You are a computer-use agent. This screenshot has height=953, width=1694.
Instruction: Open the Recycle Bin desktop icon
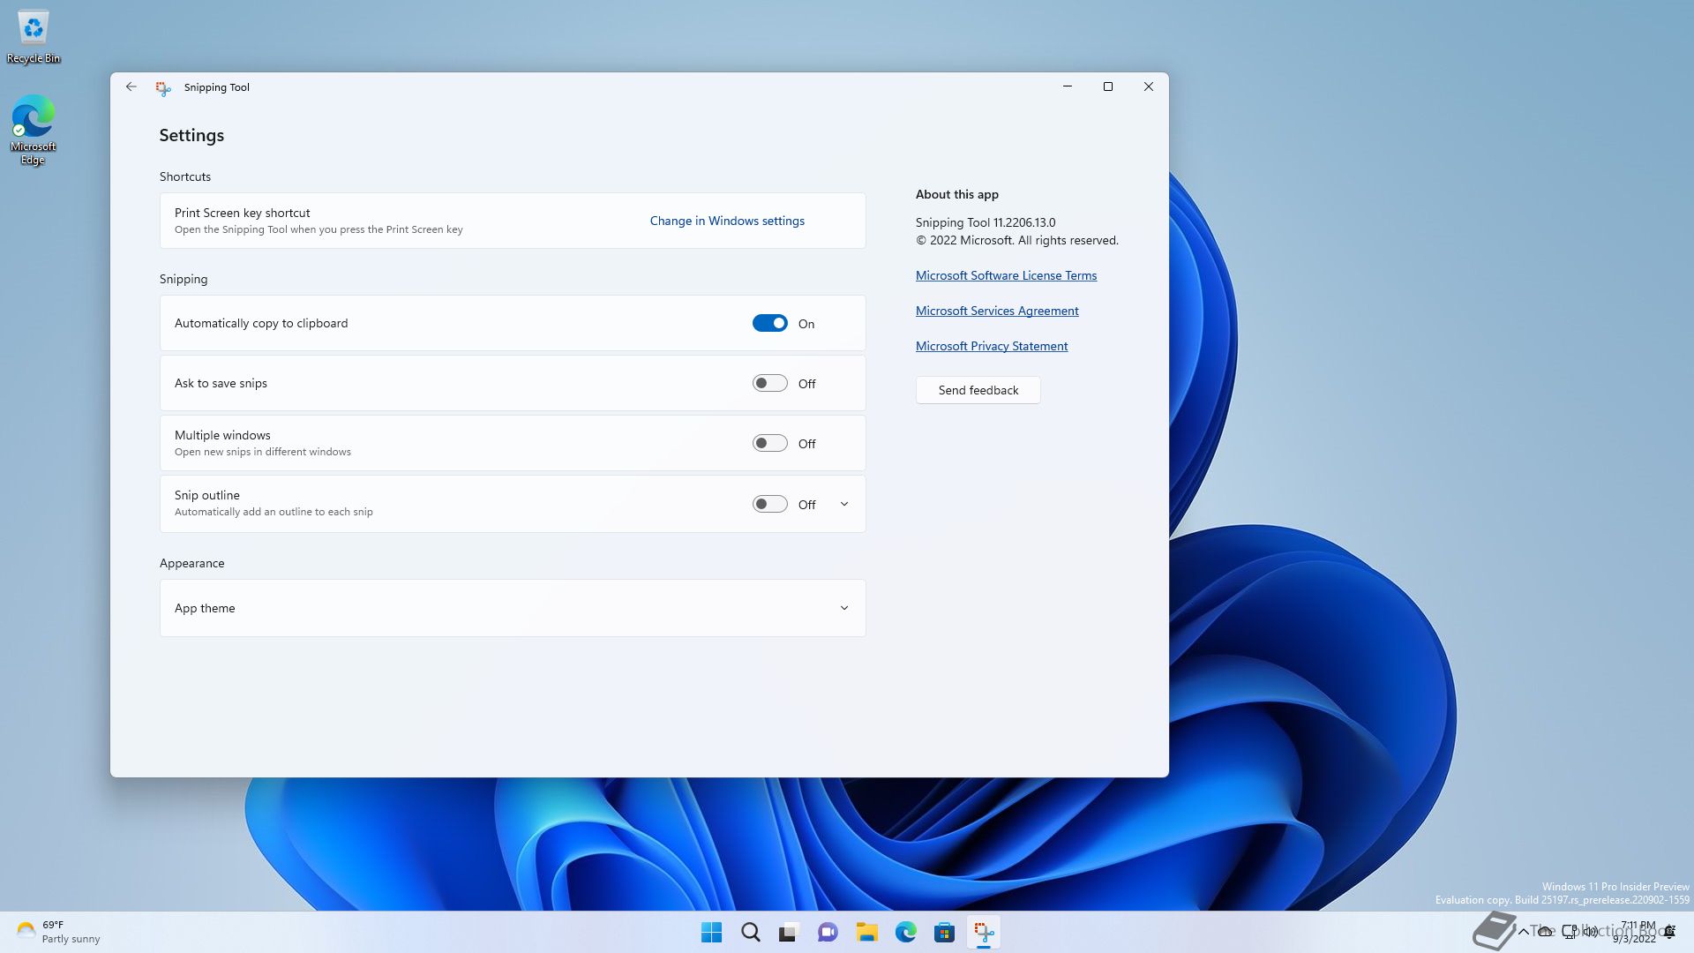pos(34,37)
